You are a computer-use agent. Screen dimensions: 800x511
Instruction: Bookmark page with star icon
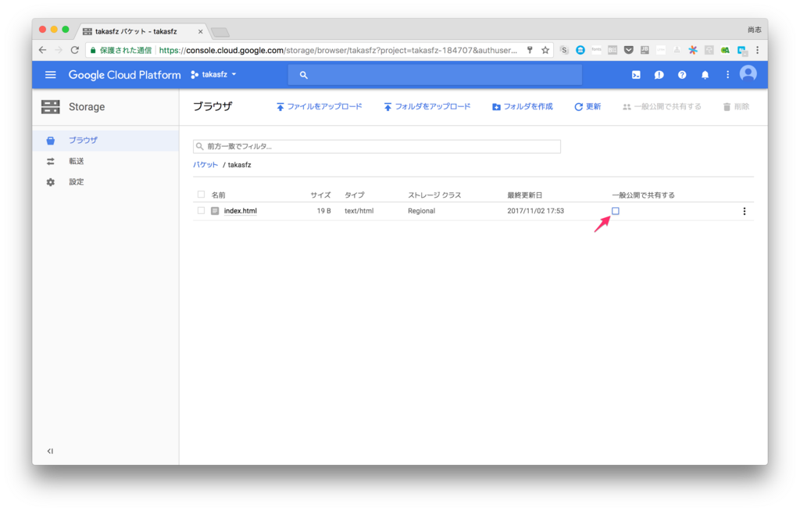[545, 50]
